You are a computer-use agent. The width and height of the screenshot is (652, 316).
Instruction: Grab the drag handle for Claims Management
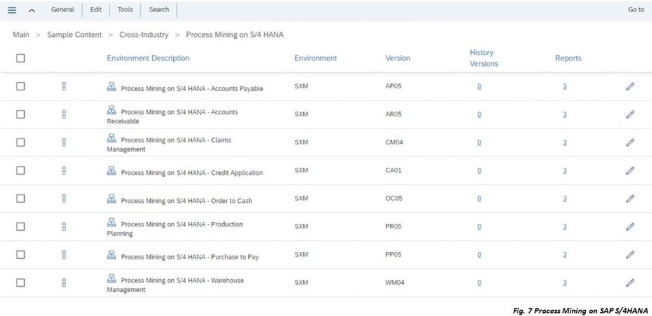[x=64, y=142]
